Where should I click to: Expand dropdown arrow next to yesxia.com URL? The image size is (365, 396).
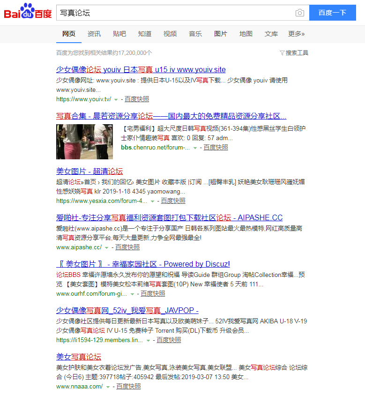[x=152, y=202]
